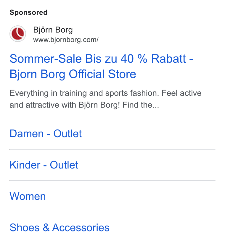This screenshot has width=225, height=243.
Task: Click the red Björn Borg logo icon
Action: pos(18,34)
